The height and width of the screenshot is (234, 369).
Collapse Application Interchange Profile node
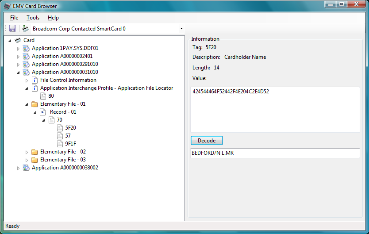(27, 88)
